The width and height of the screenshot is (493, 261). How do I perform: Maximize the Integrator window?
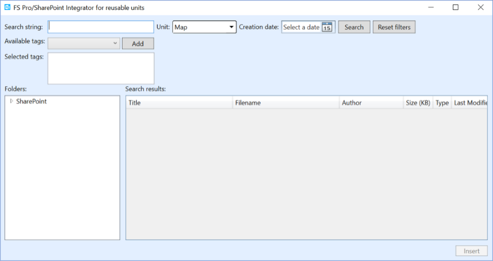[456, 7]
